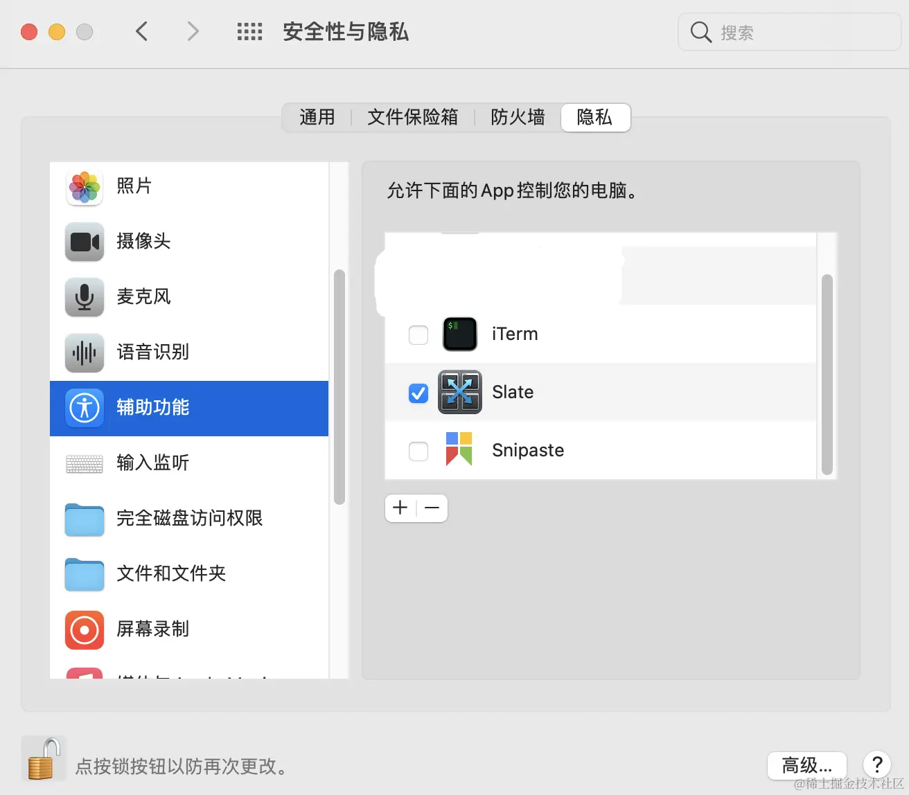This screenshot has height=795, width=909.
Task: Minimize the window with the yellow button
Action: (57, 32)
